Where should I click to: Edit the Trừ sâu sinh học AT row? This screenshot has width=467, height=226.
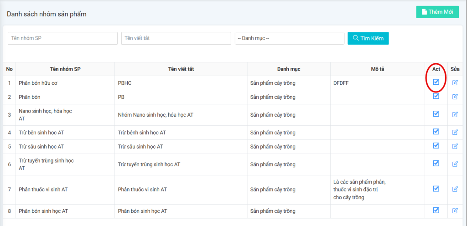coord(455,146)
